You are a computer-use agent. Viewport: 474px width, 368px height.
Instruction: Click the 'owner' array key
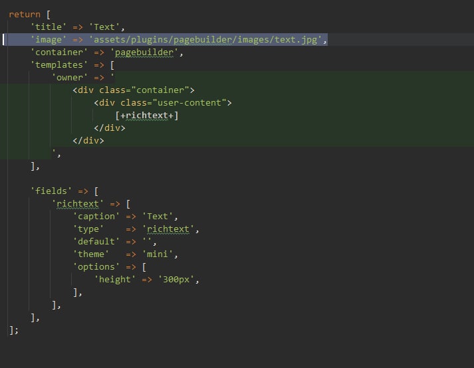[70, 78]
